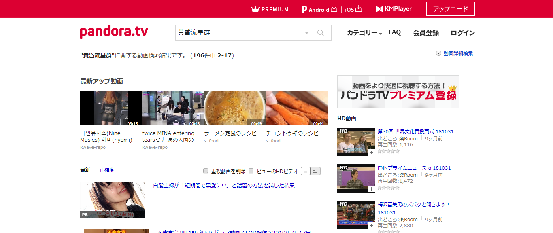Click the search field with 黄昏流星群

pos(239,33)
